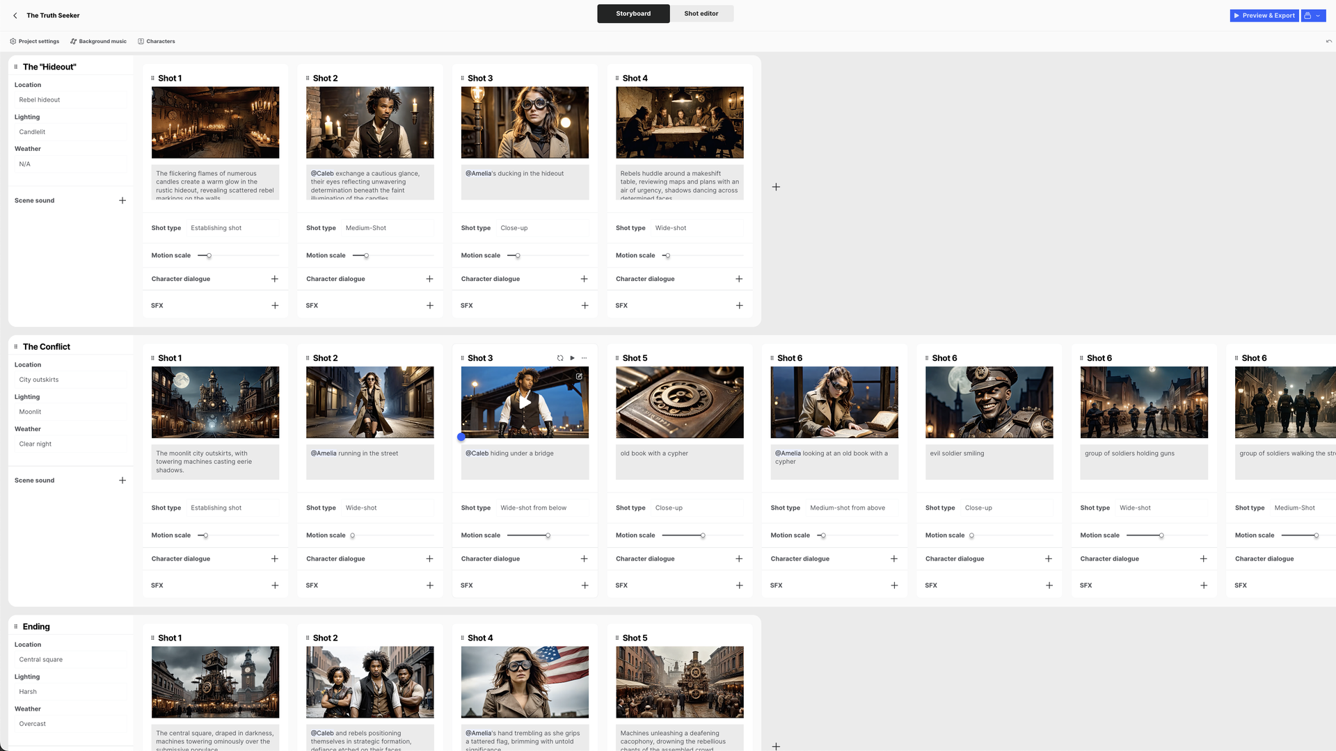Select the Storyboard tab
This screenshot has width=1336, height=751.
click(633, 13)
